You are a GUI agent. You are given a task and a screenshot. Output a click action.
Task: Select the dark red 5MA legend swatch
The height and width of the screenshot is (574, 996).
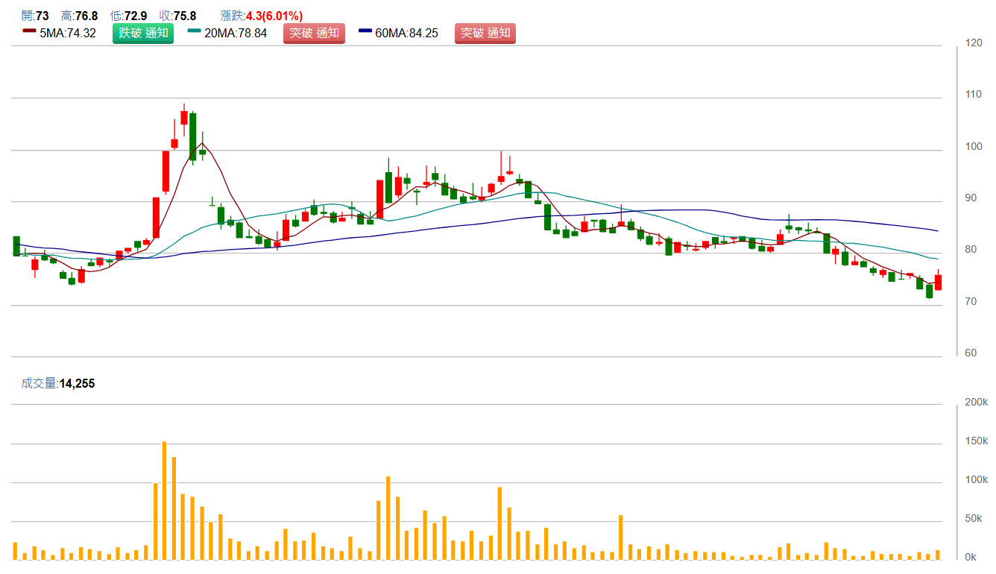point(29,31)
